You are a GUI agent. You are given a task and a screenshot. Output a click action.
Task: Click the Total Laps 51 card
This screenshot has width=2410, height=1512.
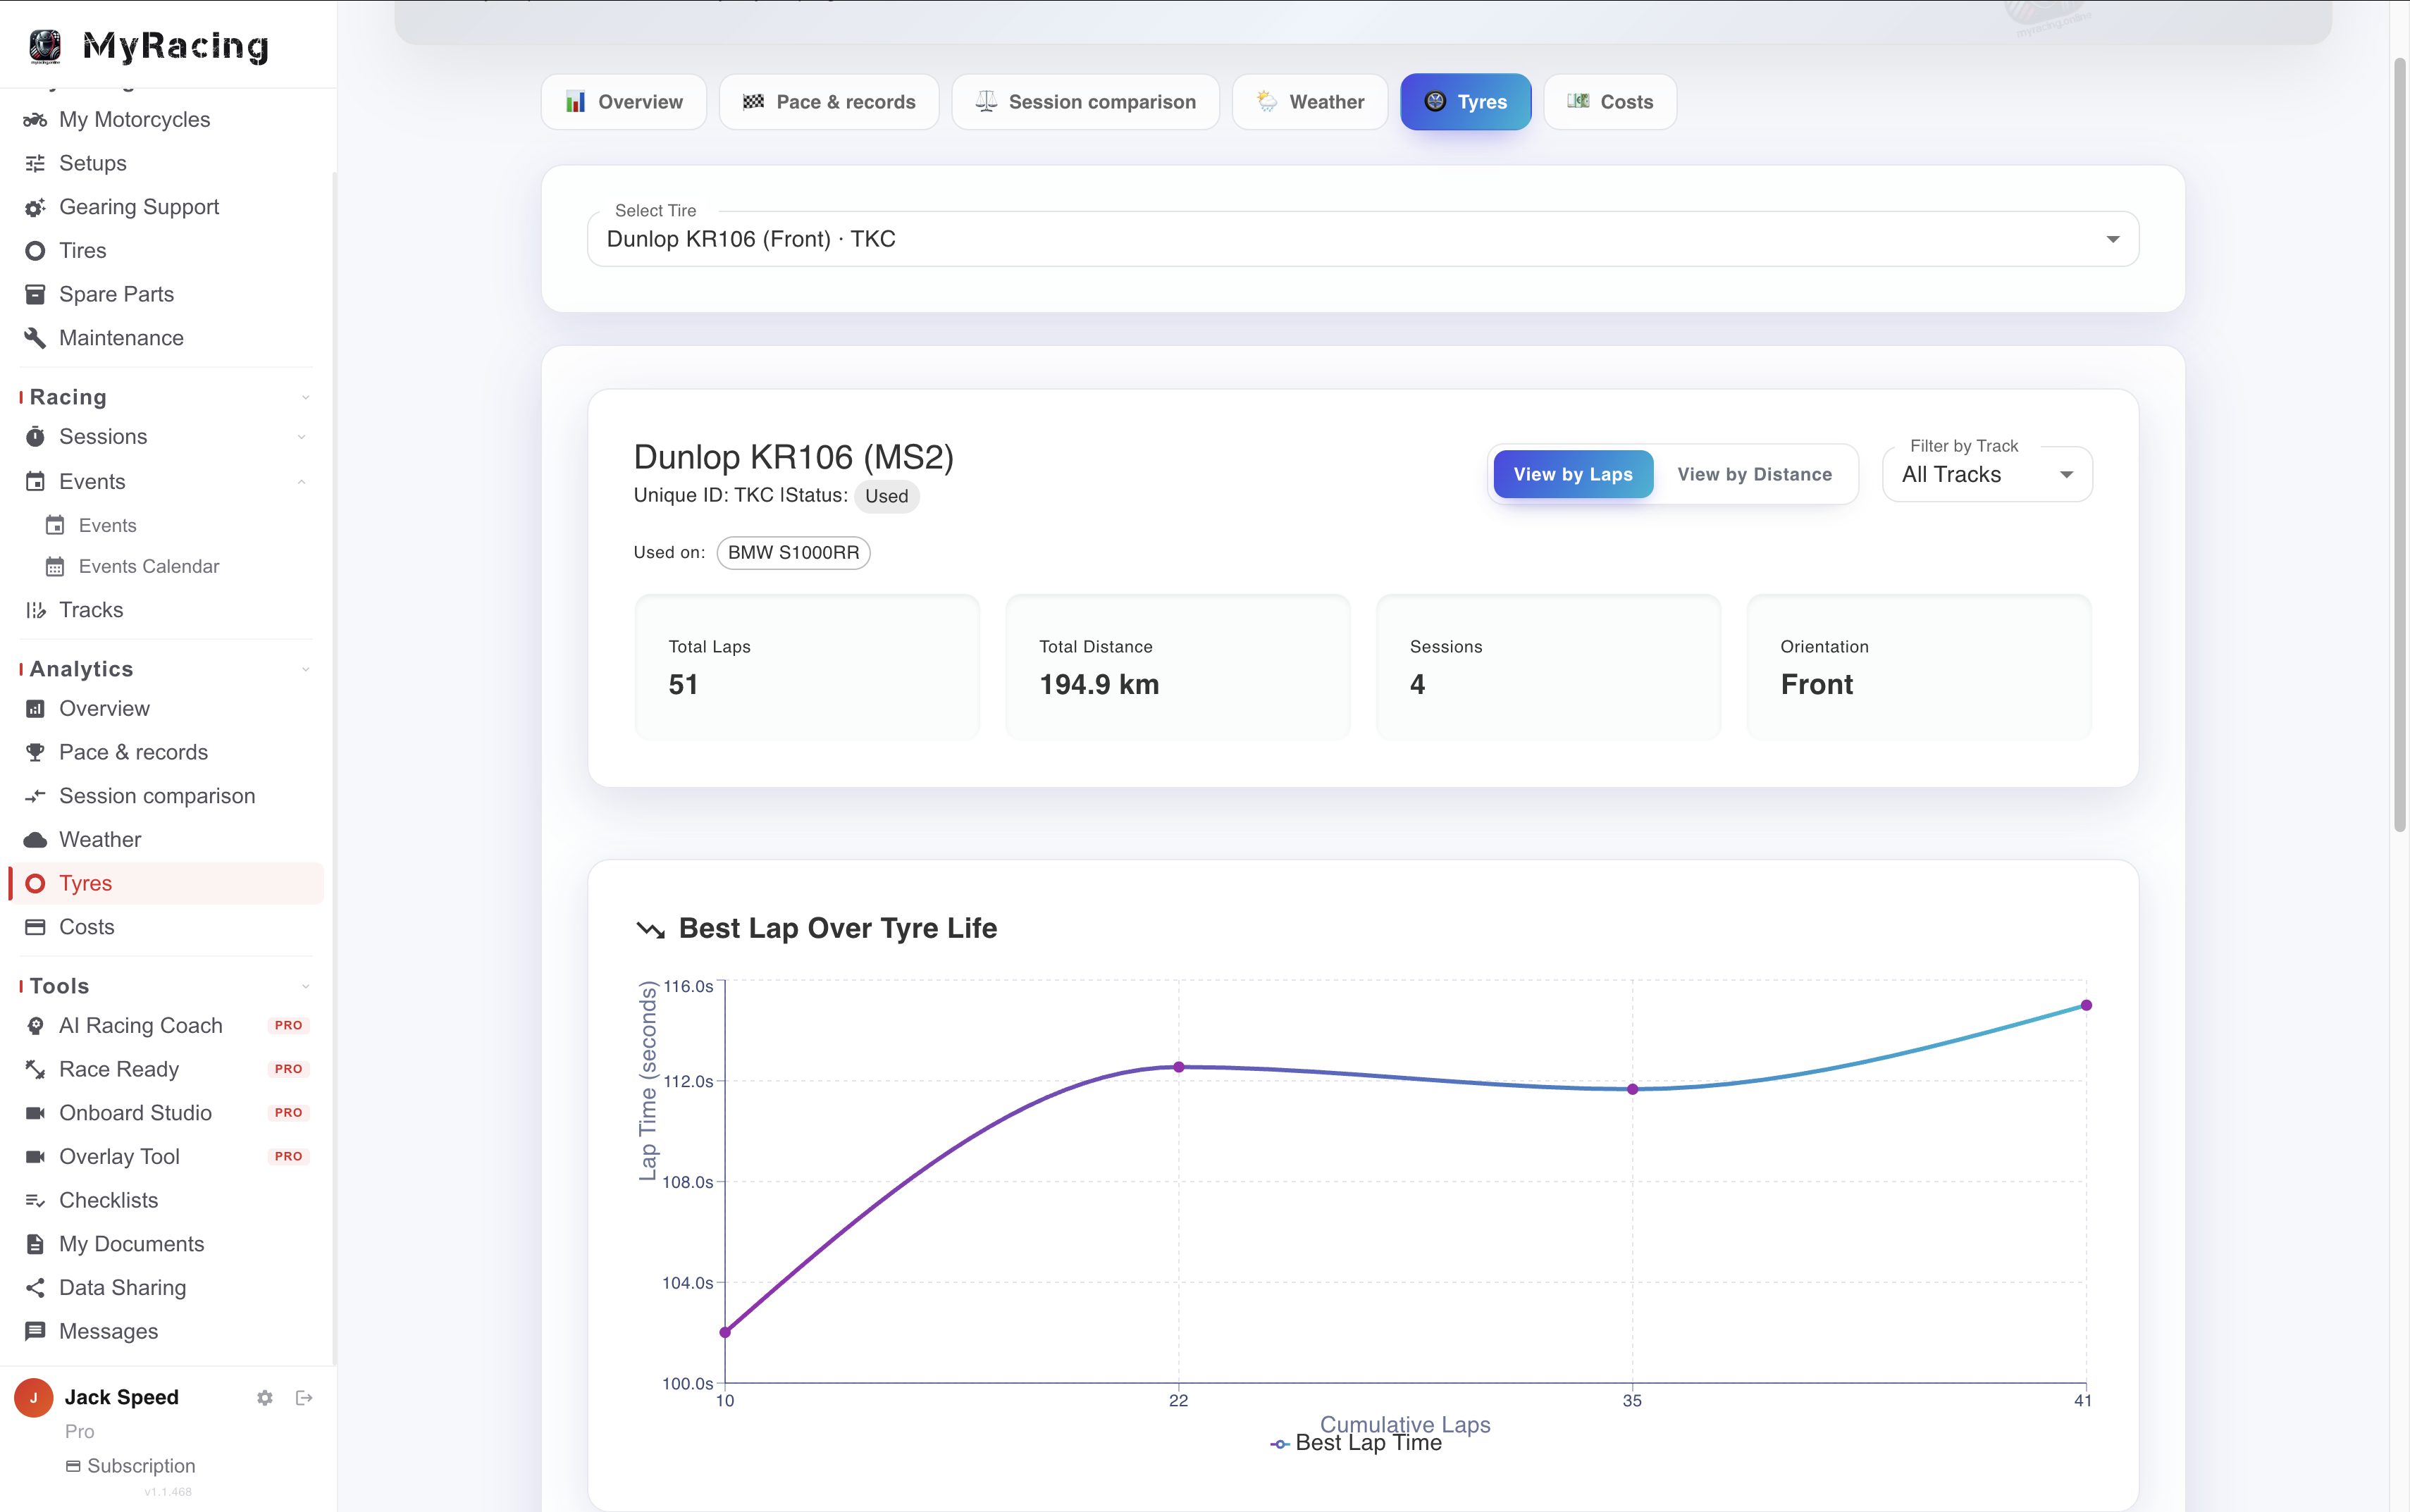(807, 667)
